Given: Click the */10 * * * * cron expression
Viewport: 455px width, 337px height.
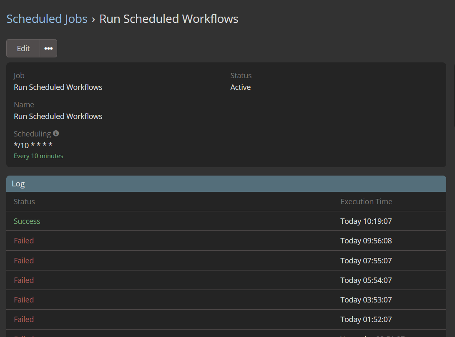Looking at the screenshot, I should [33, 145].
